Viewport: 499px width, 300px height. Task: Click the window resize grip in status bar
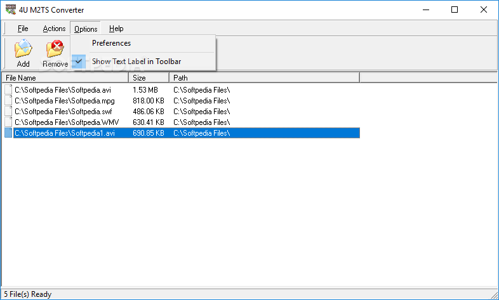pyautogui.click(x=494, y=294)
